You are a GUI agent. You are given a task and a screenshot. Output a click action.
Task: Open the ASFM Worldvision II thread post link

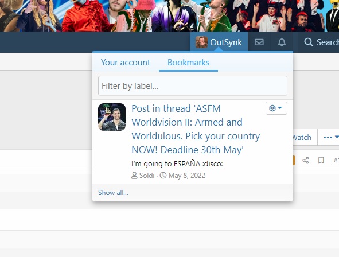coord(196,129)
